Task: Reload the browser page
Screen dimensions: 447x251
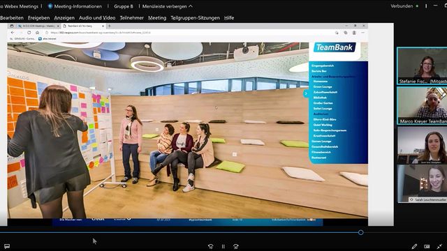Action: (x=29, y=33)
